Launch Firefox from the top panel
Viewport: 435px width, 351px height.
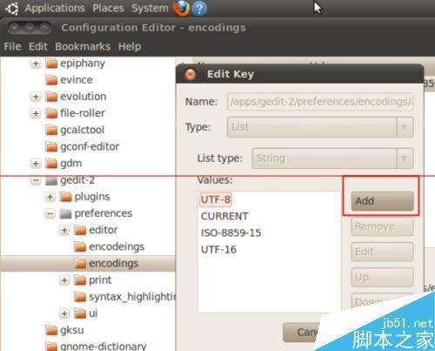click(182, 8)
